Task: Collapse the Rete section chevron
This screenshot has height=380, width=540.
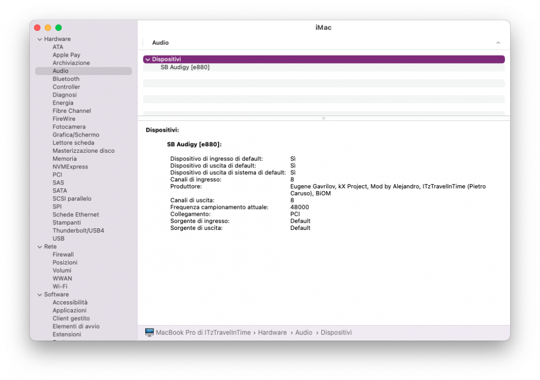Action: 39,247
